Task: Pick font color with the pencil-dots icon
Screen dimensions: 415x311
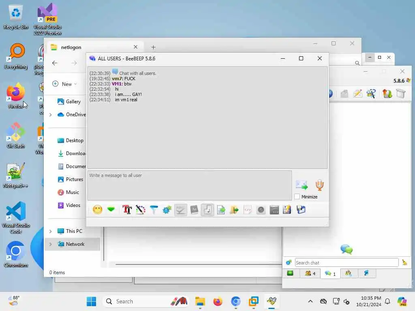Action: point(141,210)
